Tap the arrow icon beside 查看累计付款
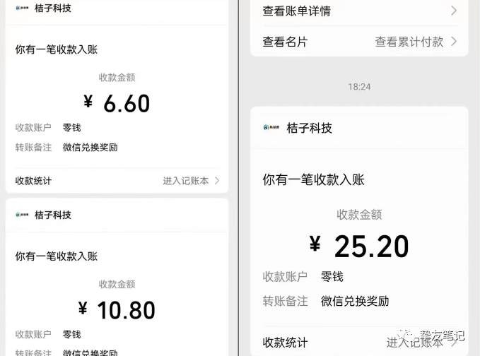 [x=453, y=42]
